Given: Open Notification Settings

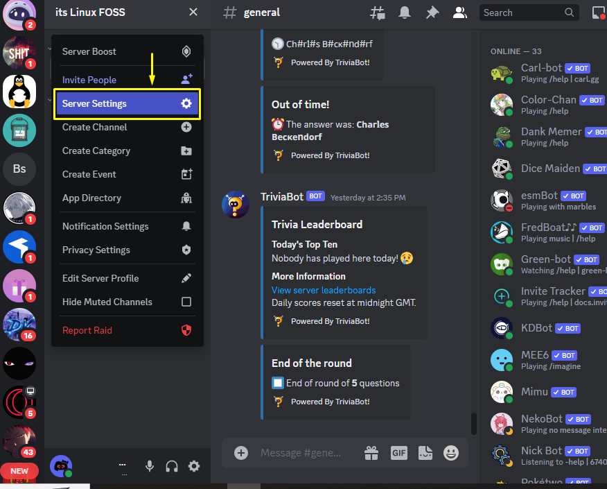Looking at the screenshot, I should (127, 226).
